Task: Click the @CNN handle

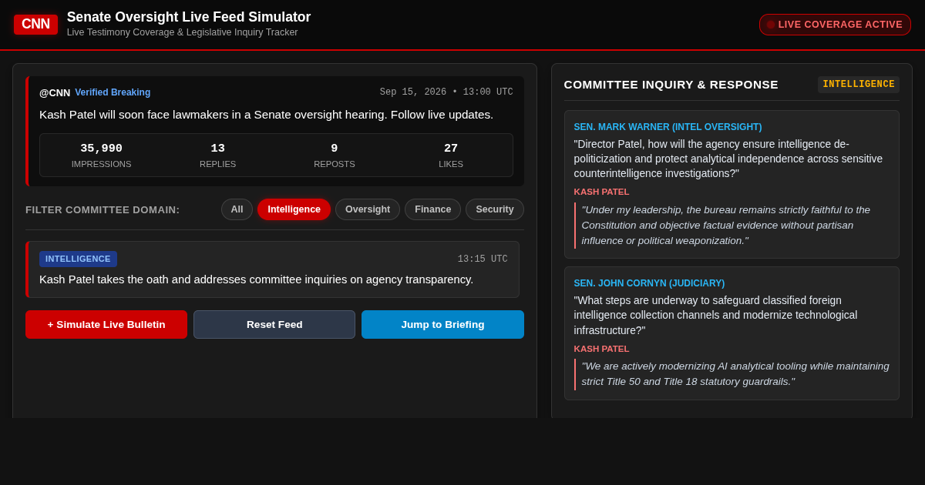Action: coord(55,92)
